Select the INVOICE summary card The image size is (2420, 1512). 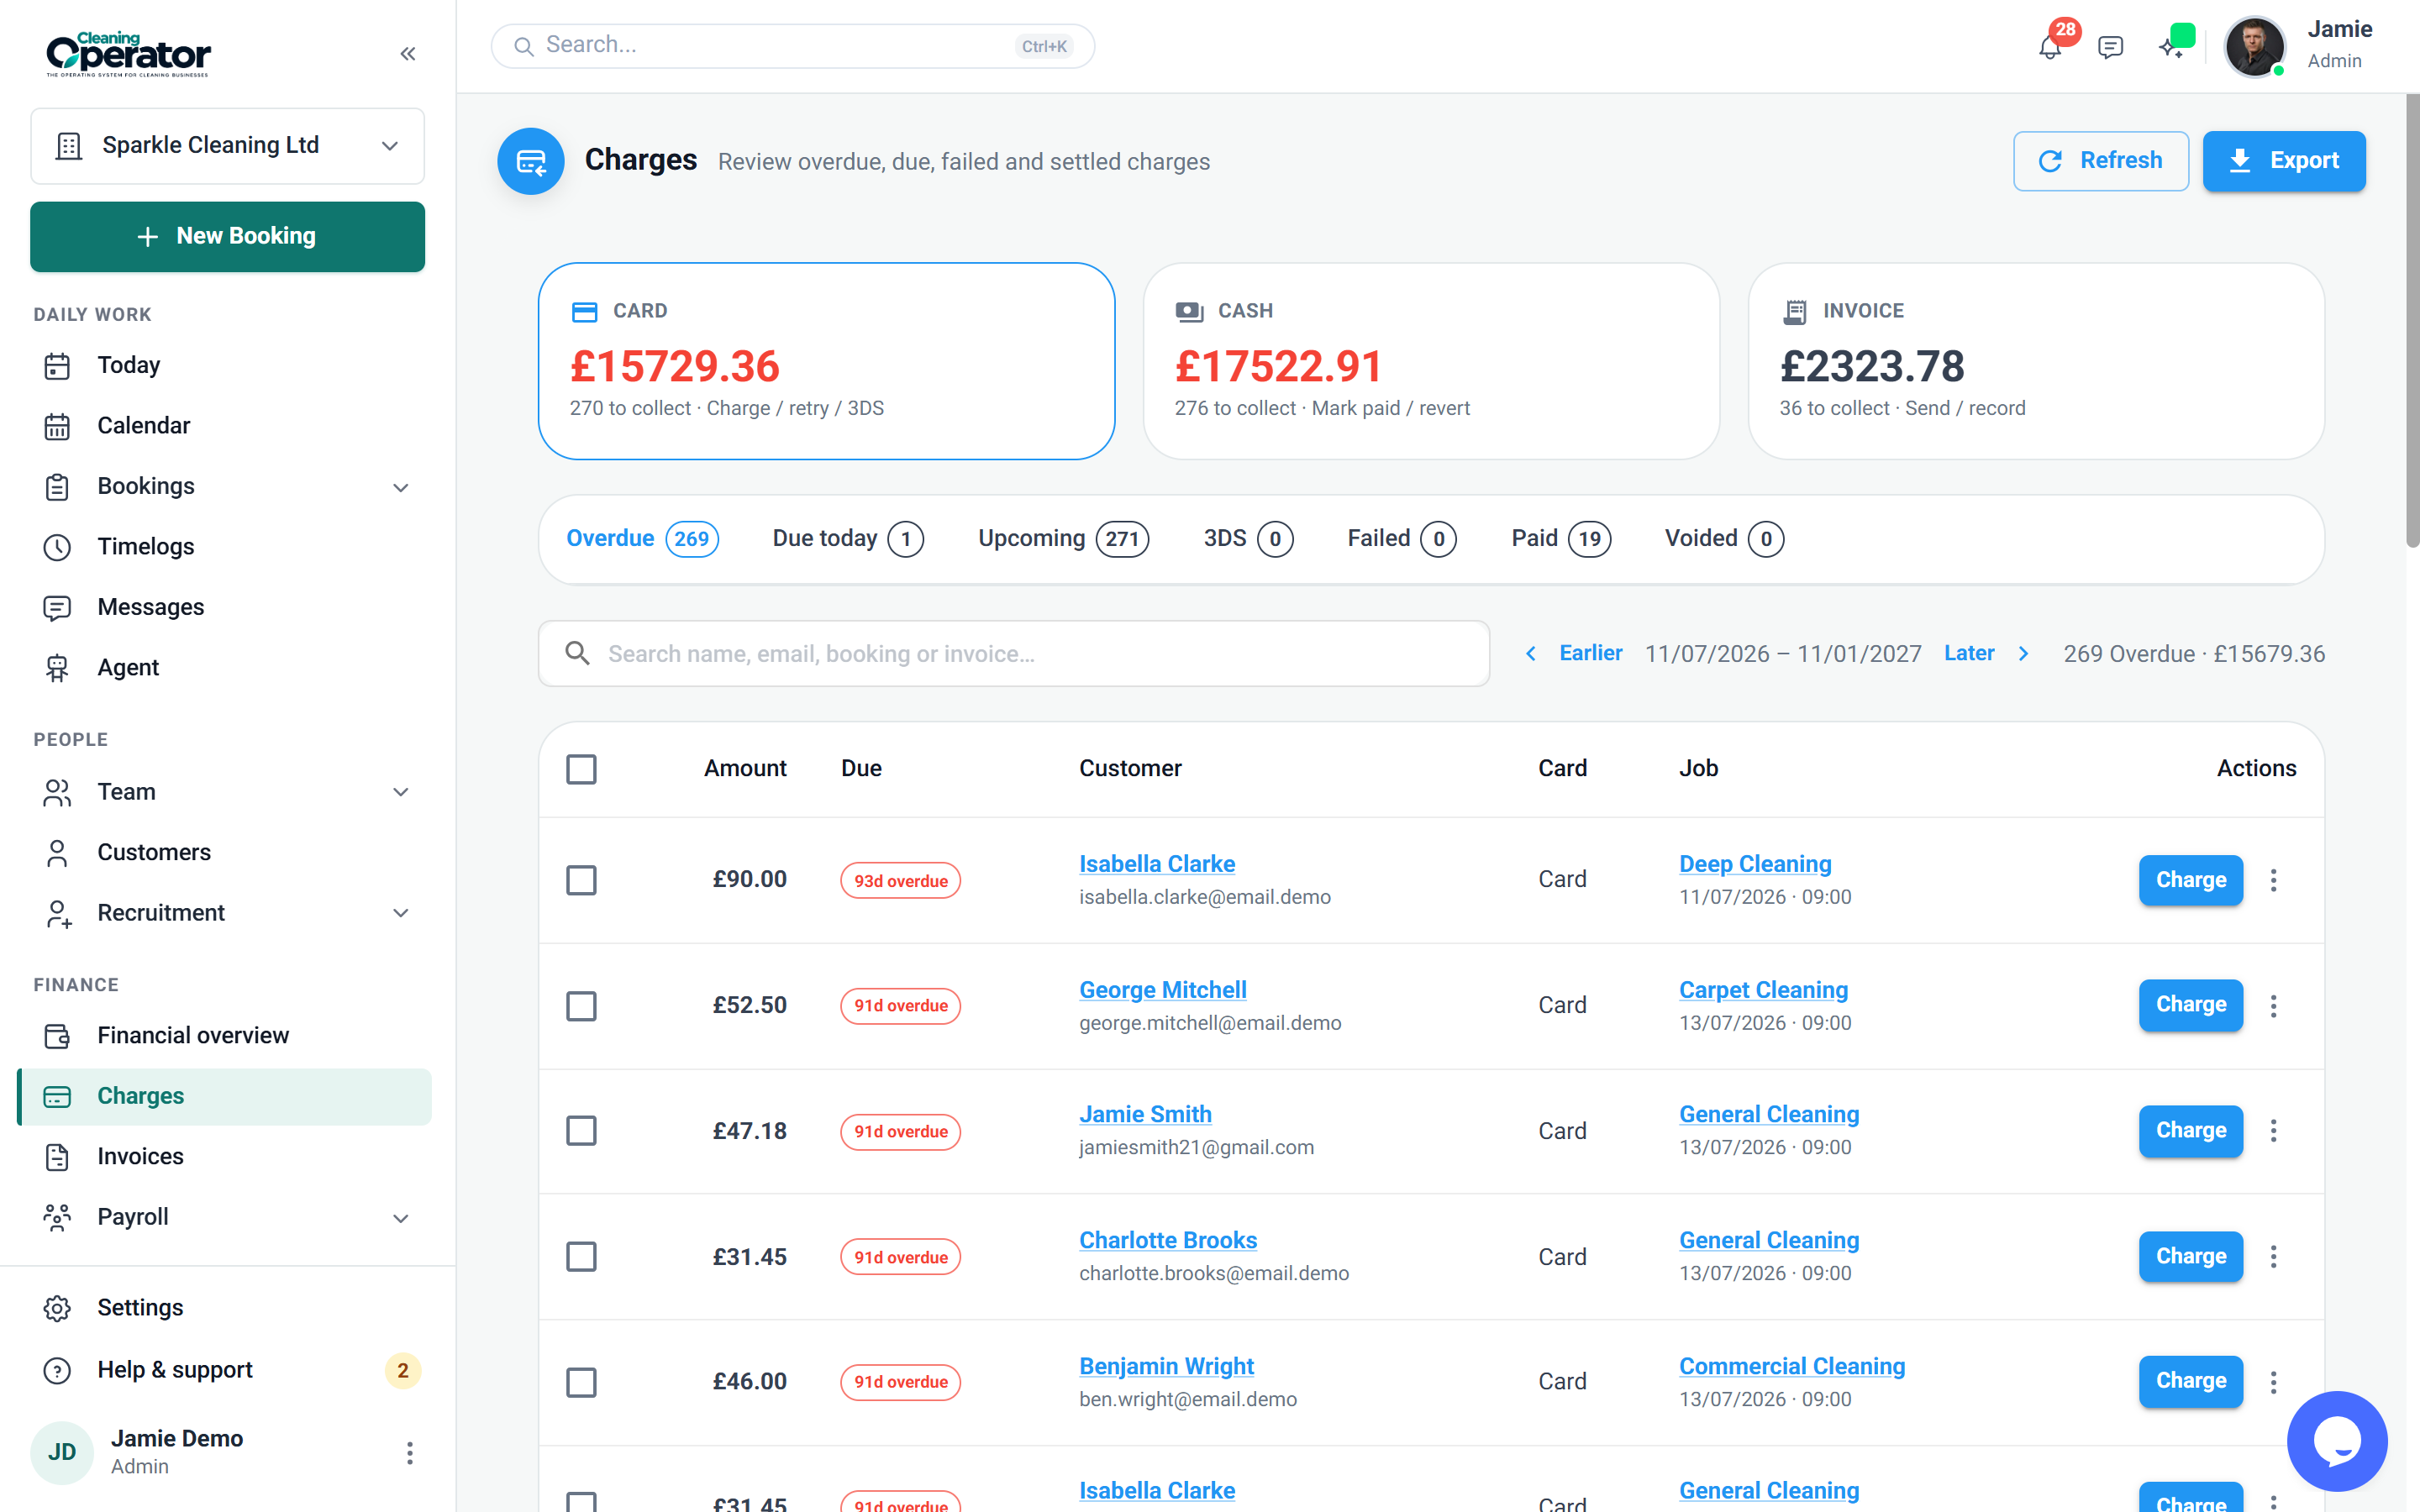coord(2036,361)
